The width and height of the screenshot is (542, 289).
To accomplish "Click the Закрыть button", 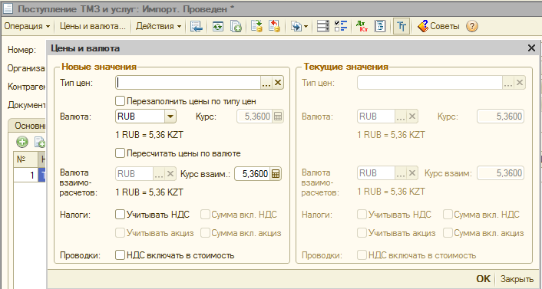I will pos(517,278).
